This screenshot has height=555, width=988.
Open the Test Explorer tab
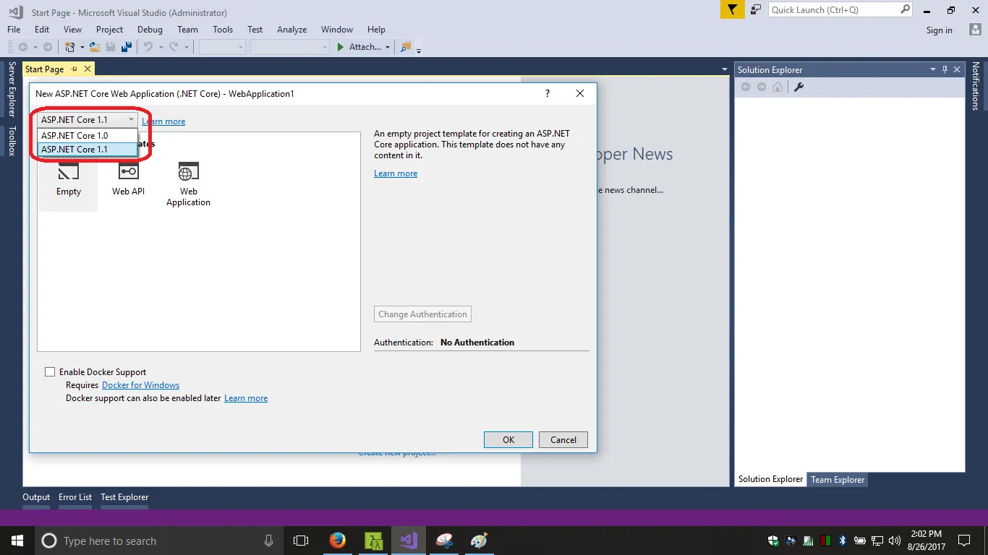124,497
